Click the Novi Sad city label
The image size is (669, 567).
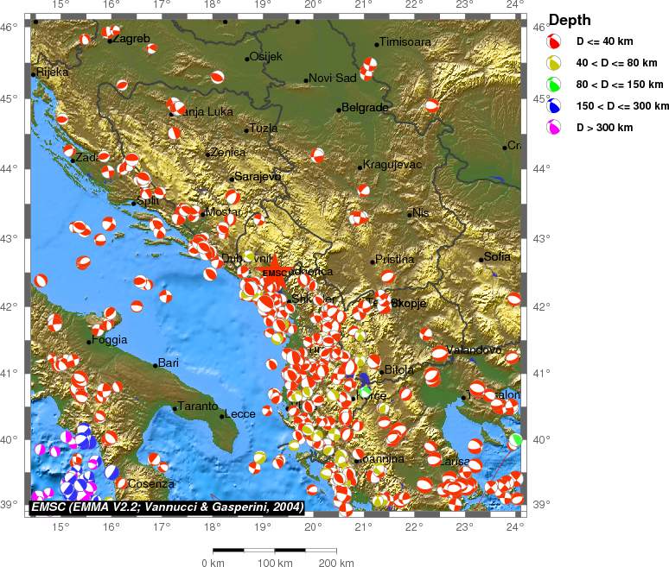[333, 78]
